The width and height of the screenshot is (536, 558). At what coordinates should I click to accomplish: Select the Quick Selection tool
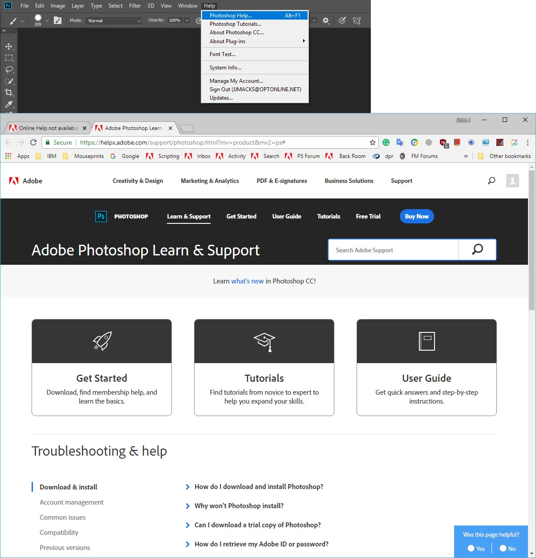point(9,81)
